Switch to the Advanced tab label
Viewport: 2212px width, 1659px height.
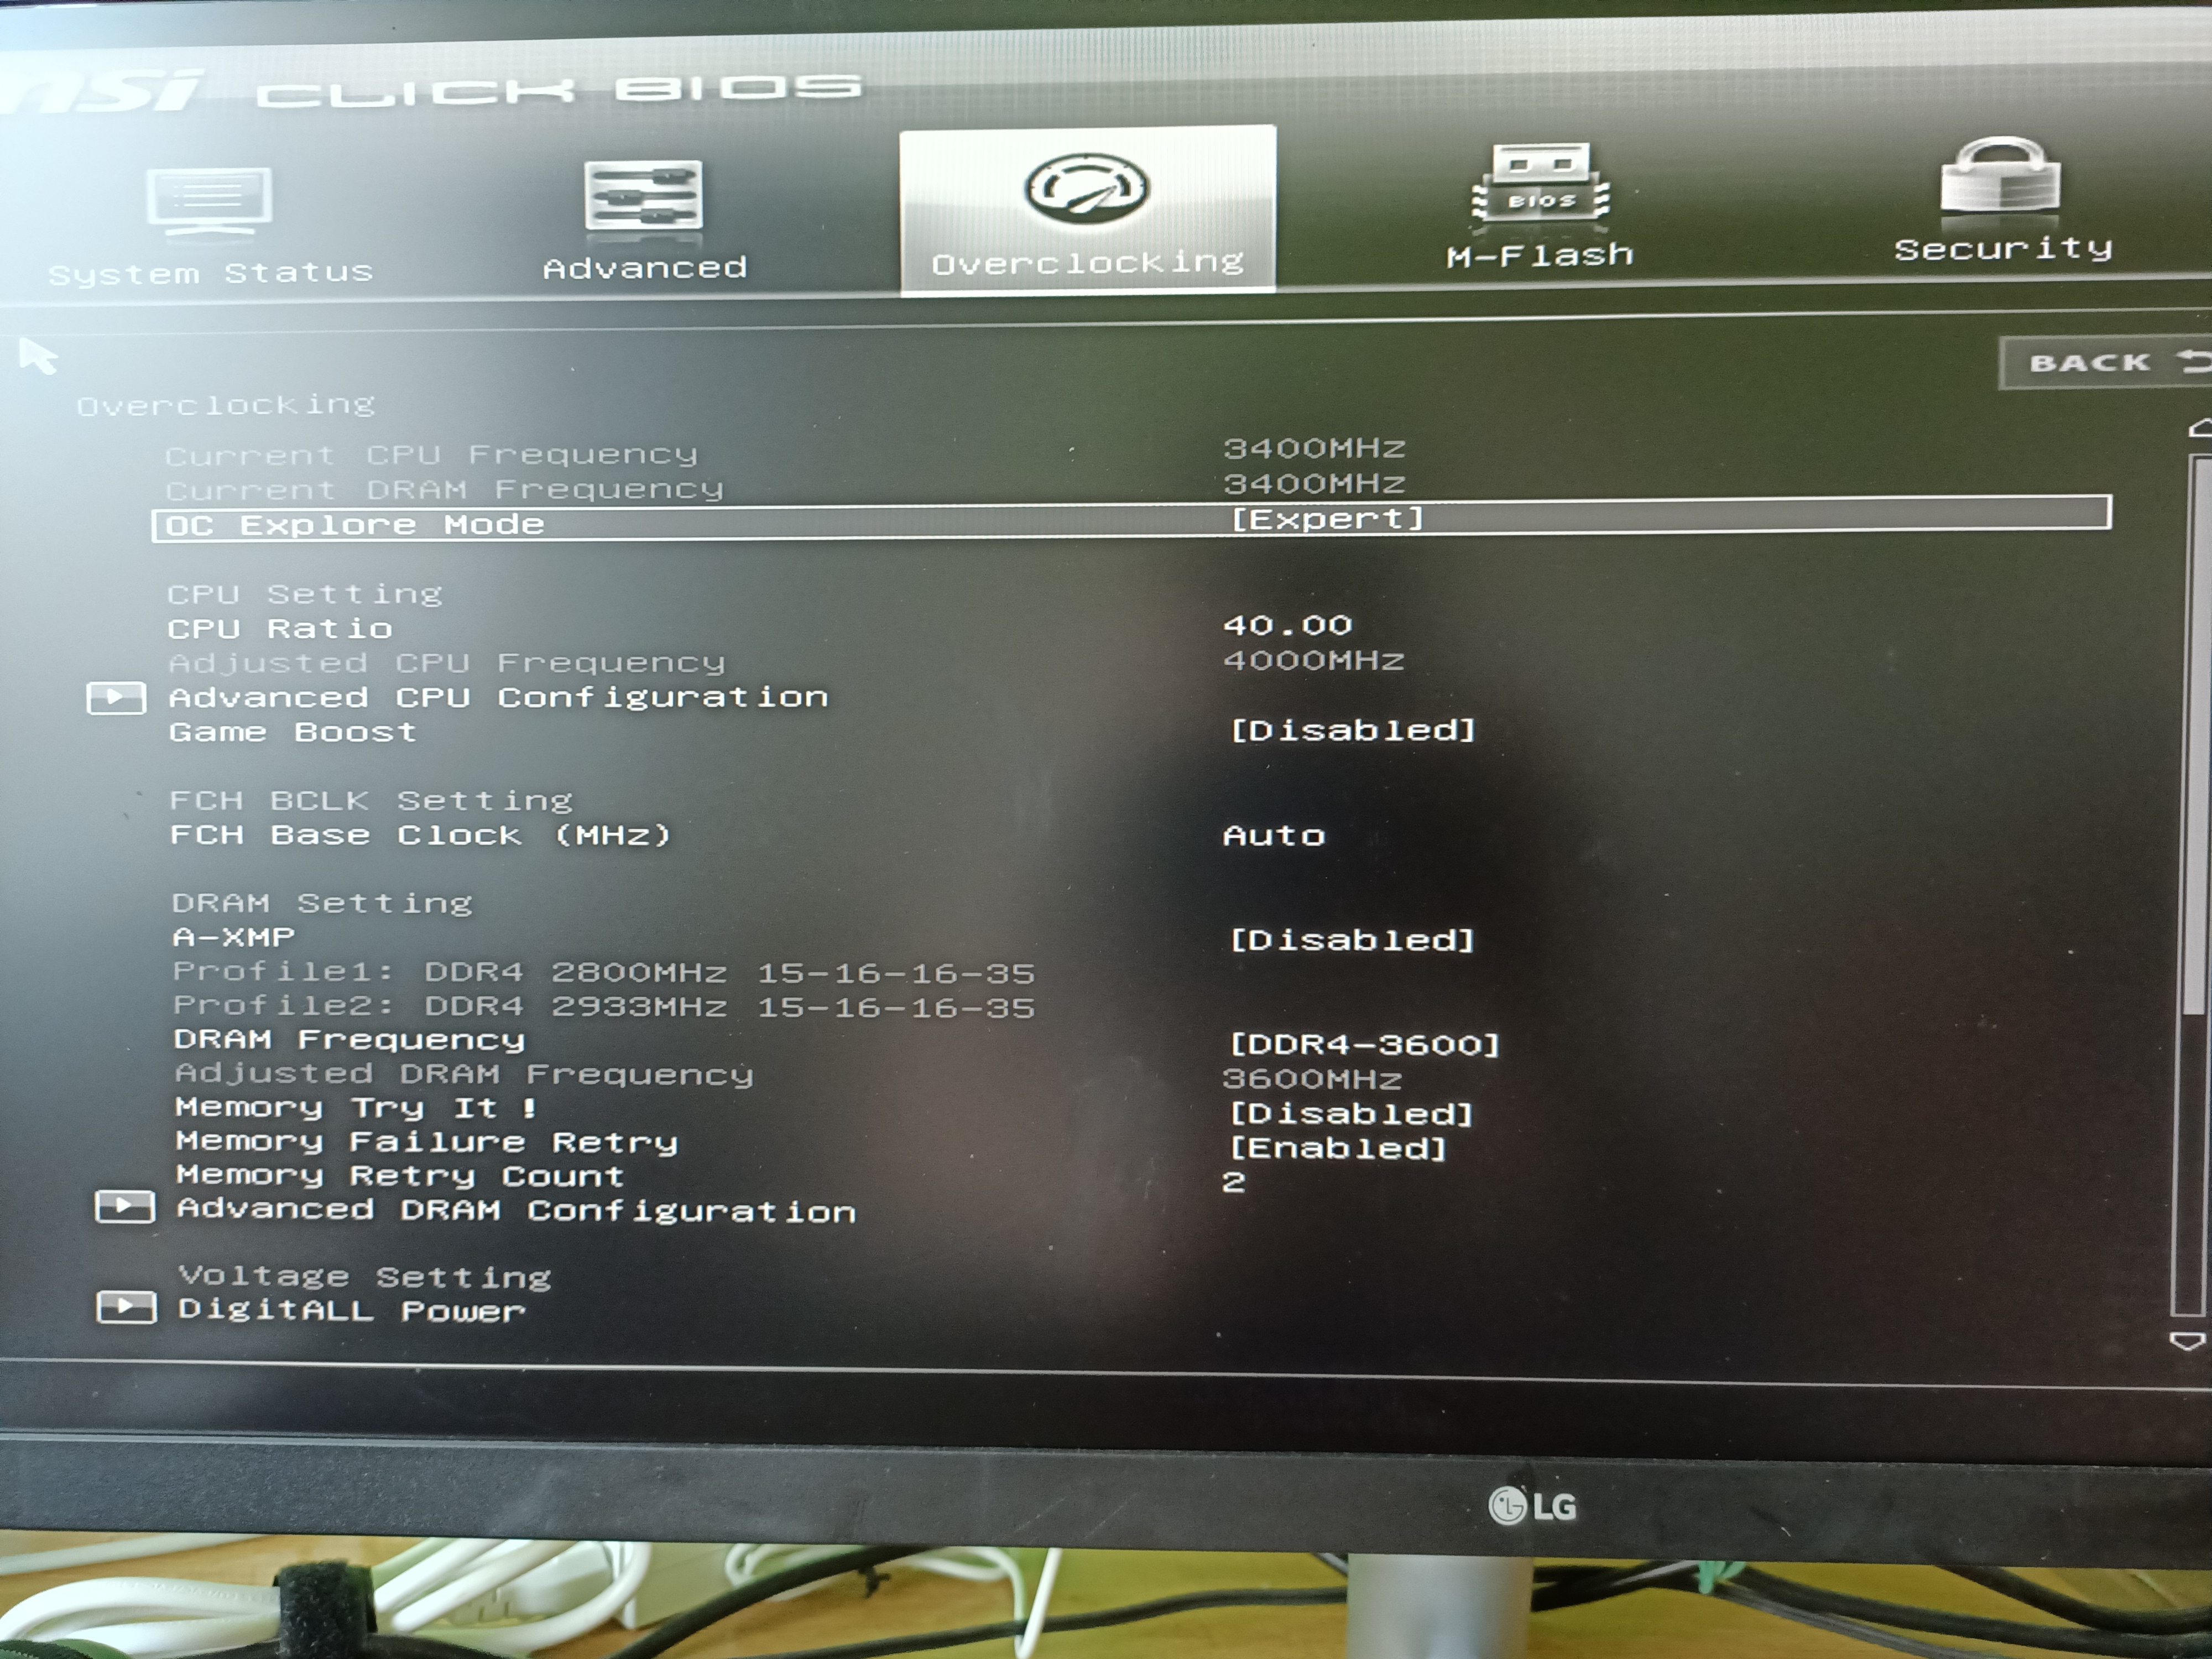[x=645, y=267]
